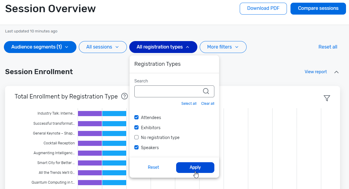Collapse the All registration types dropdown
The height and width of the screenshot is (189, 349).
pos(163,47)
